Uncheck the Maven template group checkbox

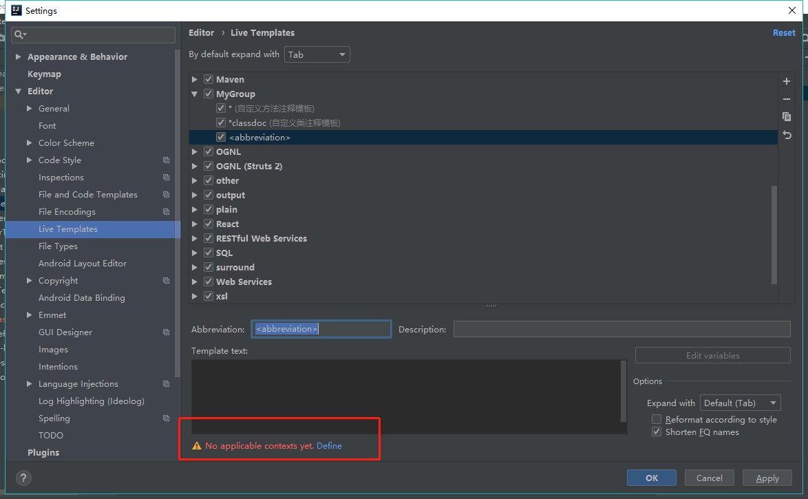(209, 79)
